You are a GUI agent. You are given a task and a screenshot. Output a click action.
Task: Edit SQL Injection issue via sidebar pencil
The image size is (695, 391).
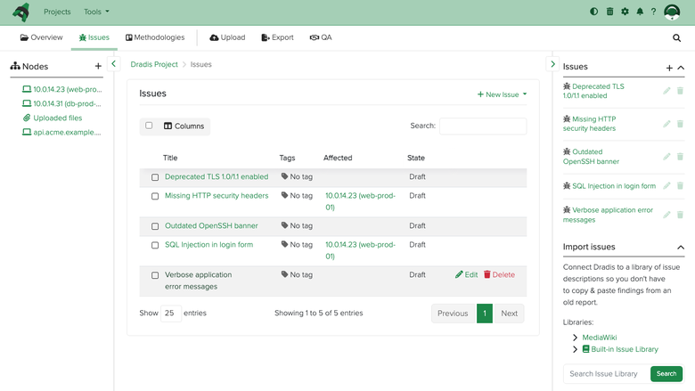point(666,186)
